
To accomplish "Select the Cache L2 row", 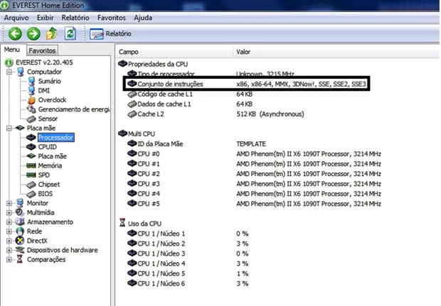I will [x=216, y=114].
